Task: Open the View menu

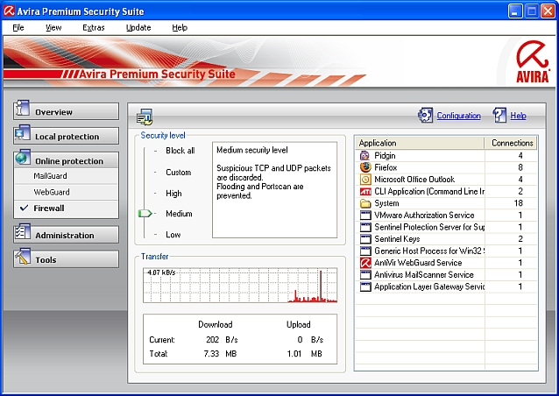Action: coord(53,27)
